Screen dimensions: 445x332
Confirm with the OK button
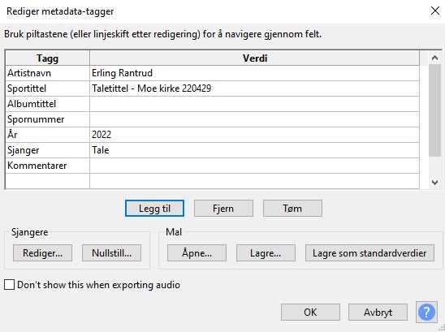click(310, 313)
